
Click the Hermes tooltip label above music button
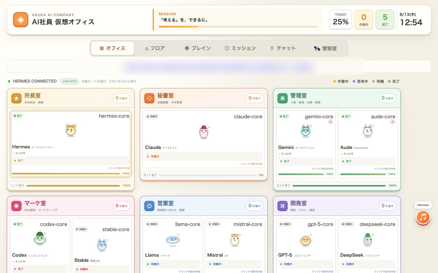[423, 205]
